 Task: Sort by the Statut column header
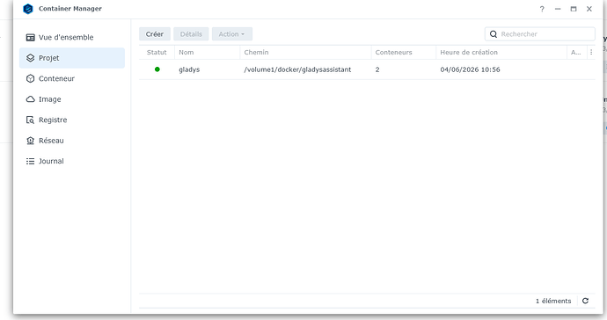pyautogui.click(x=157, y=52)
